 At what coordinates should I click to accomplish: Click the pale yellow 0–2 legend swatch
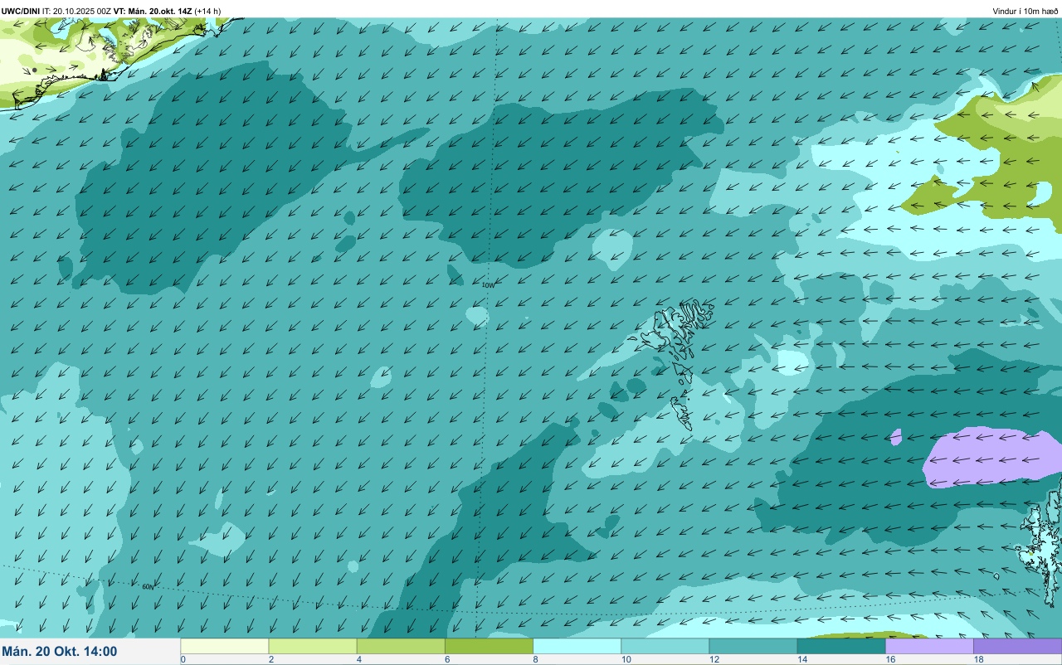tap(225, 646)
